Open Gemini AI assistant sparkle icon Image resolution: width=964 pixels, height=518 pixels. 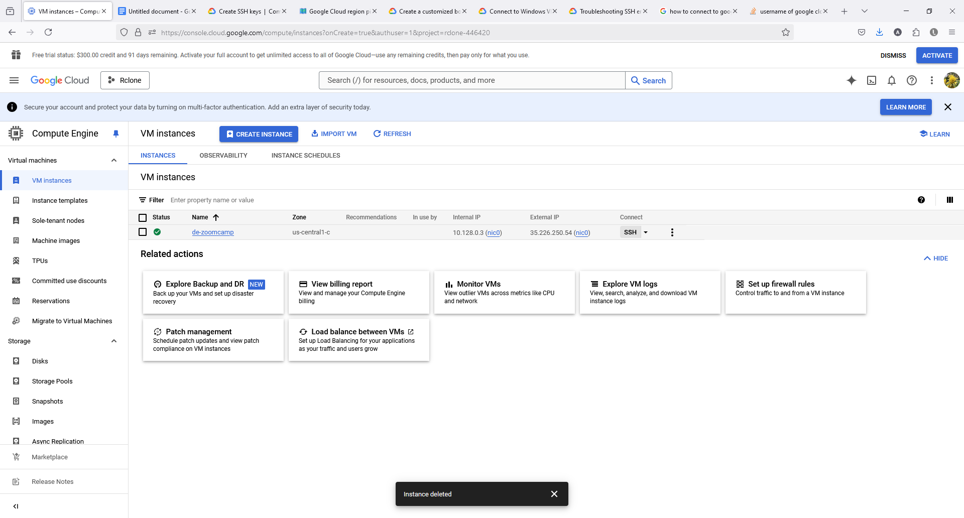pos(852,80)
